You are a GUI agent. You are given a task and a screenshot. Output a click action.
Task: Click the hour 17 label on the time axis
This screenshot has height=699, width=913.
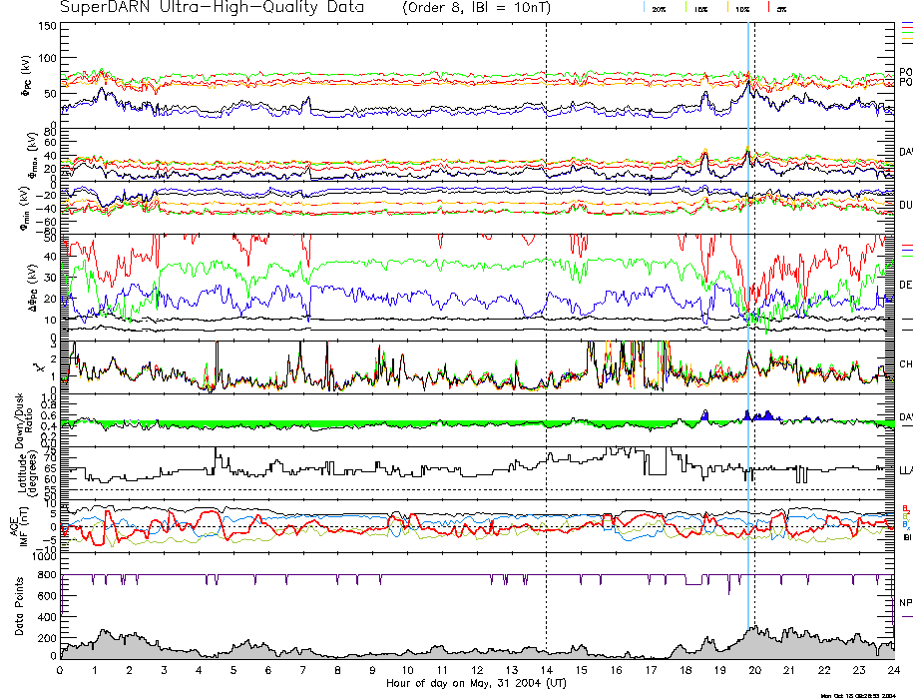[651, 670]
